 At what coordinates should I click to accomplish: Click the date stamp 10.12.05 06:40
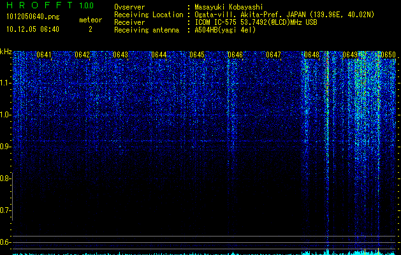tap(33, 29)
